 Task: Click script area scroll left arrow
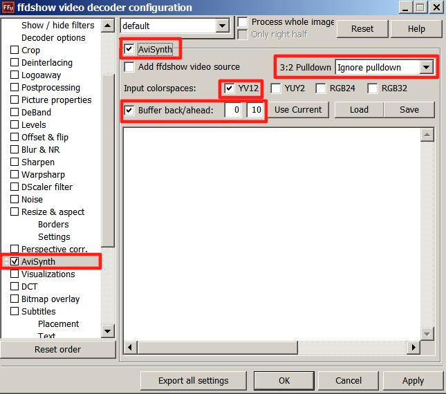click(x=130, y=347)
